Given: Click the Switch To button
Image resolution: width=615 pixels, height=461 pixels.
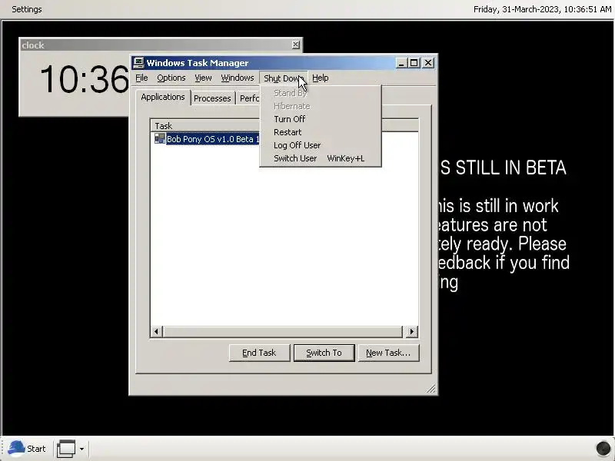Looking at the screenshot, I should coord(324,353).
